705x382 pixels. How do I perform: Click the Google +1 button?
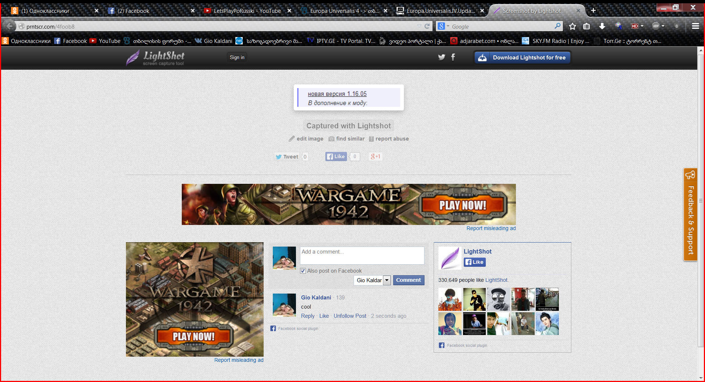tap(375, 157)
